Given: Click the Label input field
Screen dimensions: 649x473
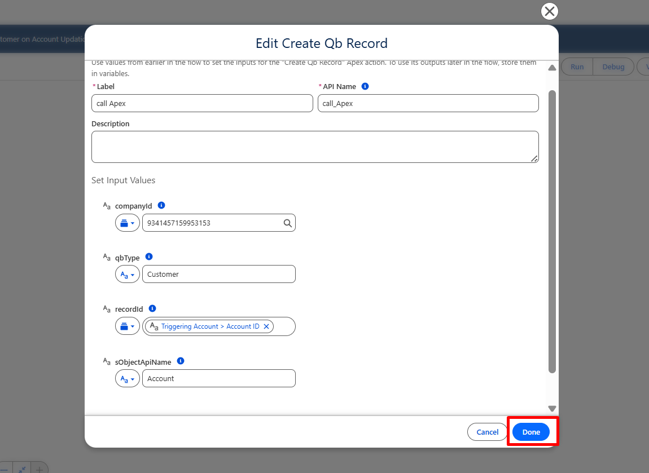Looking at the screenshot, I should point(202,103).
